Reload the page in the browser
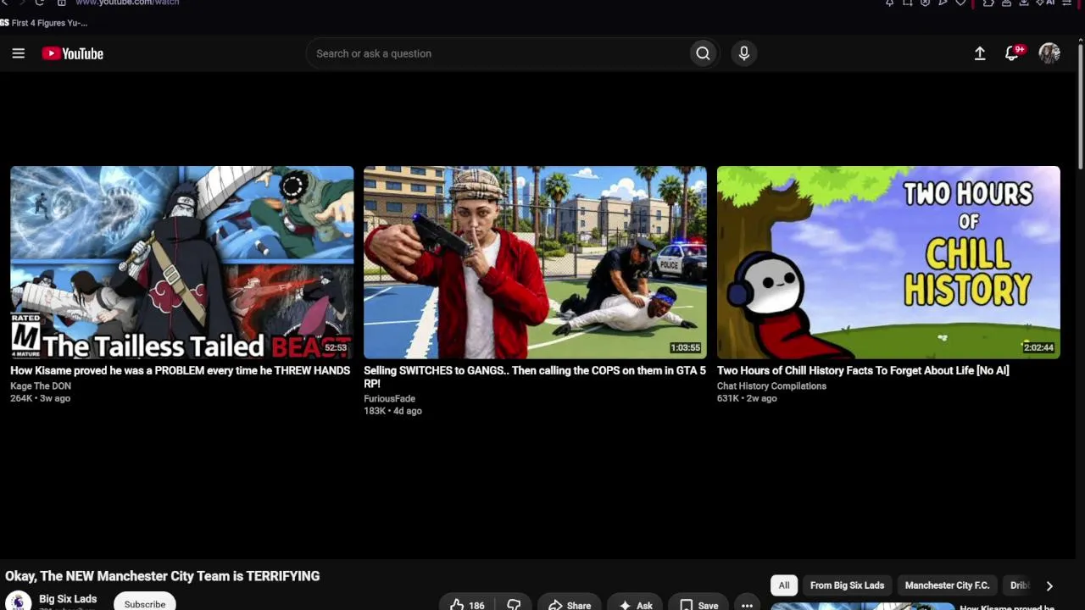Viewport: 1085px width, 610px height. 39,3
